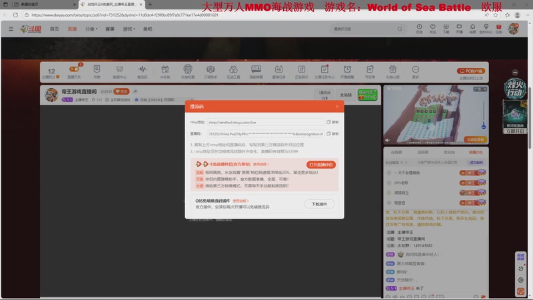Copy the 直播码 stream key with 复制
533x300 pixels.
coord(332,134)
